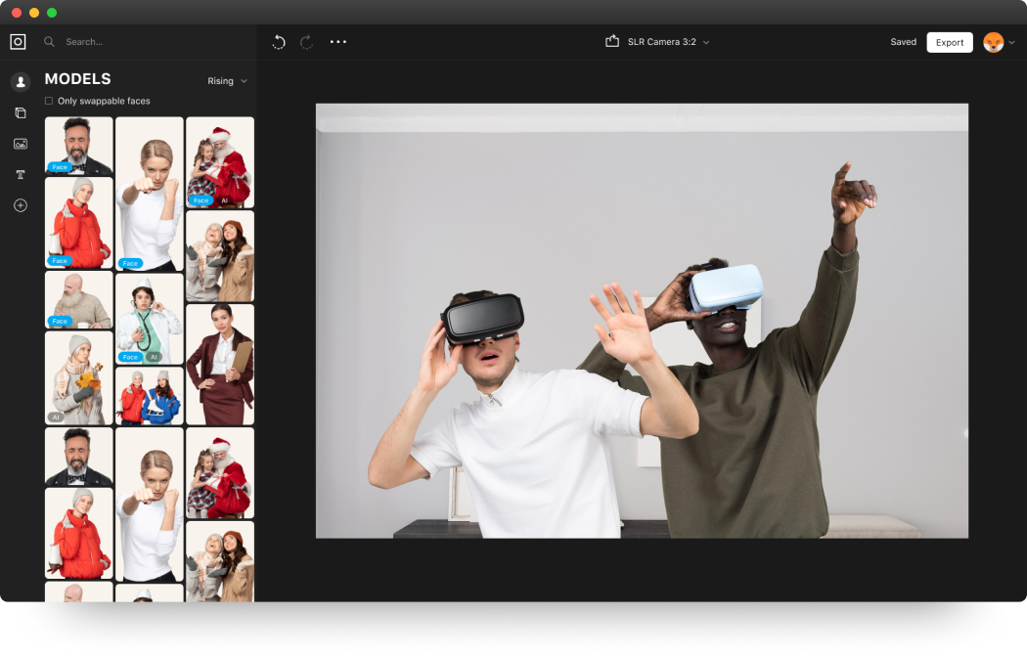Click the app logo icon
This screenshot has width=1027, height=657.
19,42
